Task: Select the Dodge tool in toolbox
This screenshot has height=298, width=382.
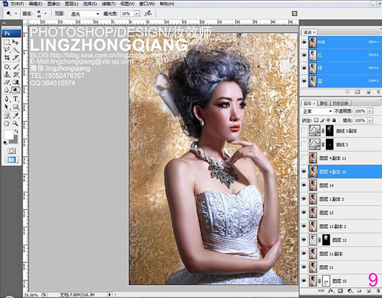Action: (x=15, y=90)
